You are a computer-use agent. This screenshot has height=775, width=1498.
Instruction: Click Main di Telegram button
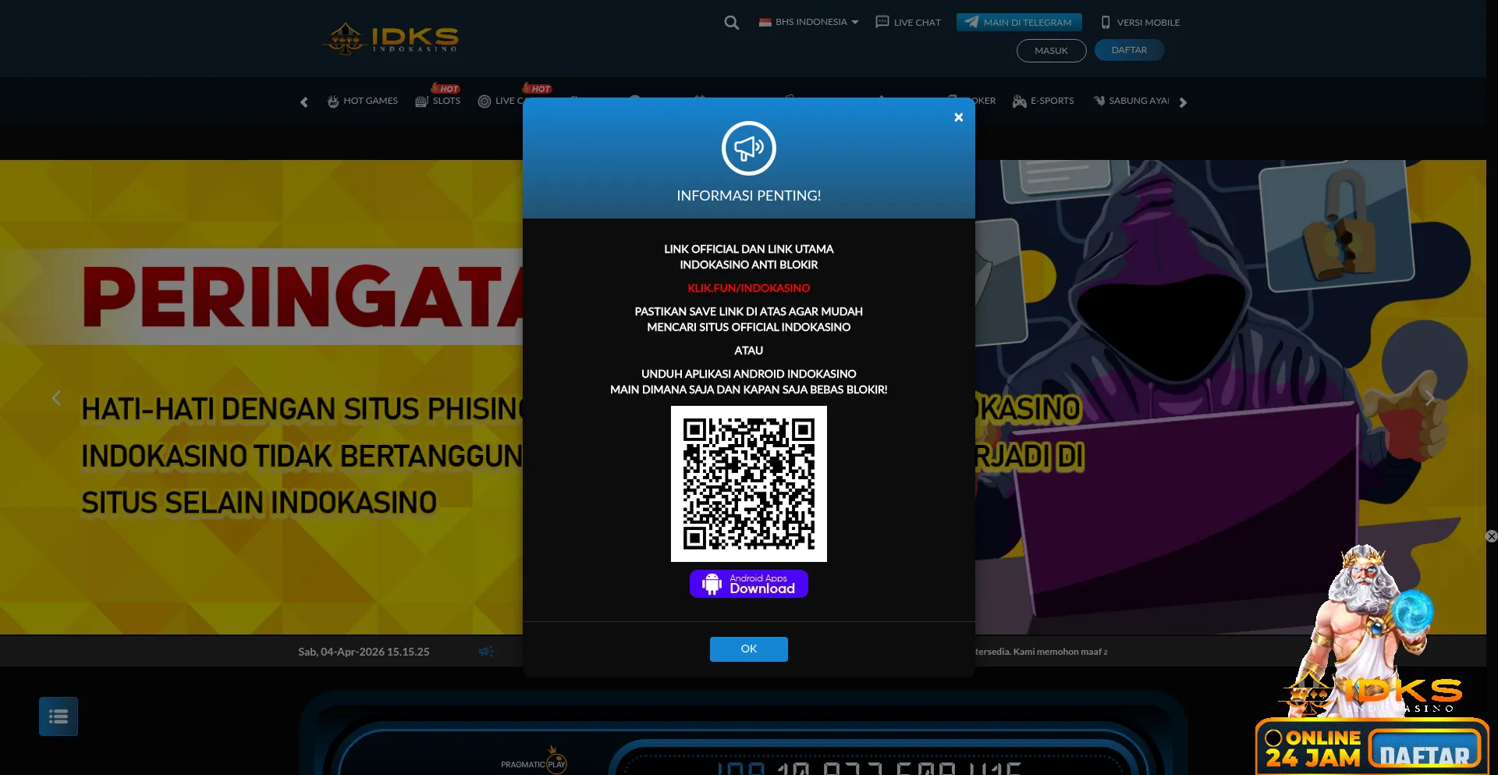(1019, 22)
